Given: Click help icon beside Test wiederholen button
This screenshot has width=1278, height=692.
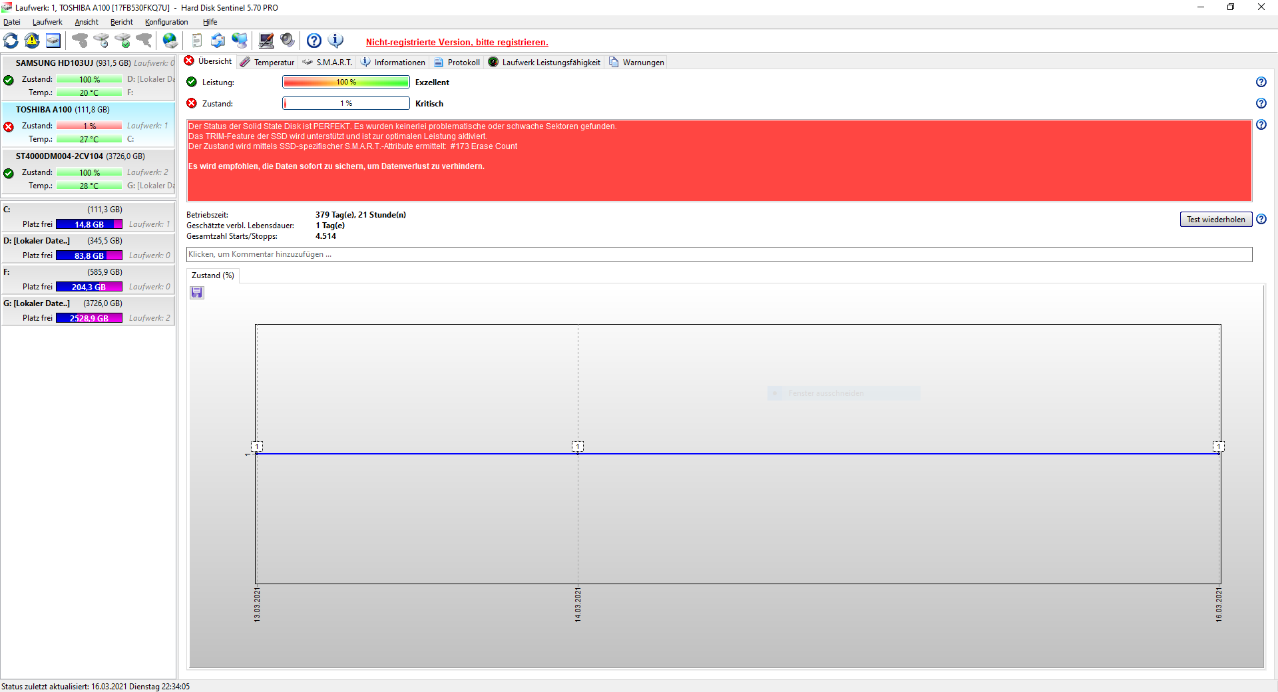Looking at the screenshot, I should click(x=1261, y=219).
